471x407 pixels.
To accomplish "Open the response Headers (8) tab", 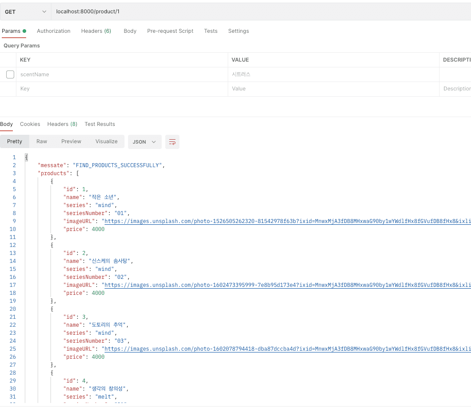I will [62, 124].
